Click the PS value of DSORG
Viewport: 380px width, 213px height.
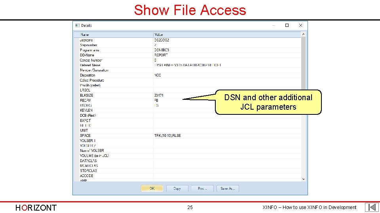click(x=156, y=105)
